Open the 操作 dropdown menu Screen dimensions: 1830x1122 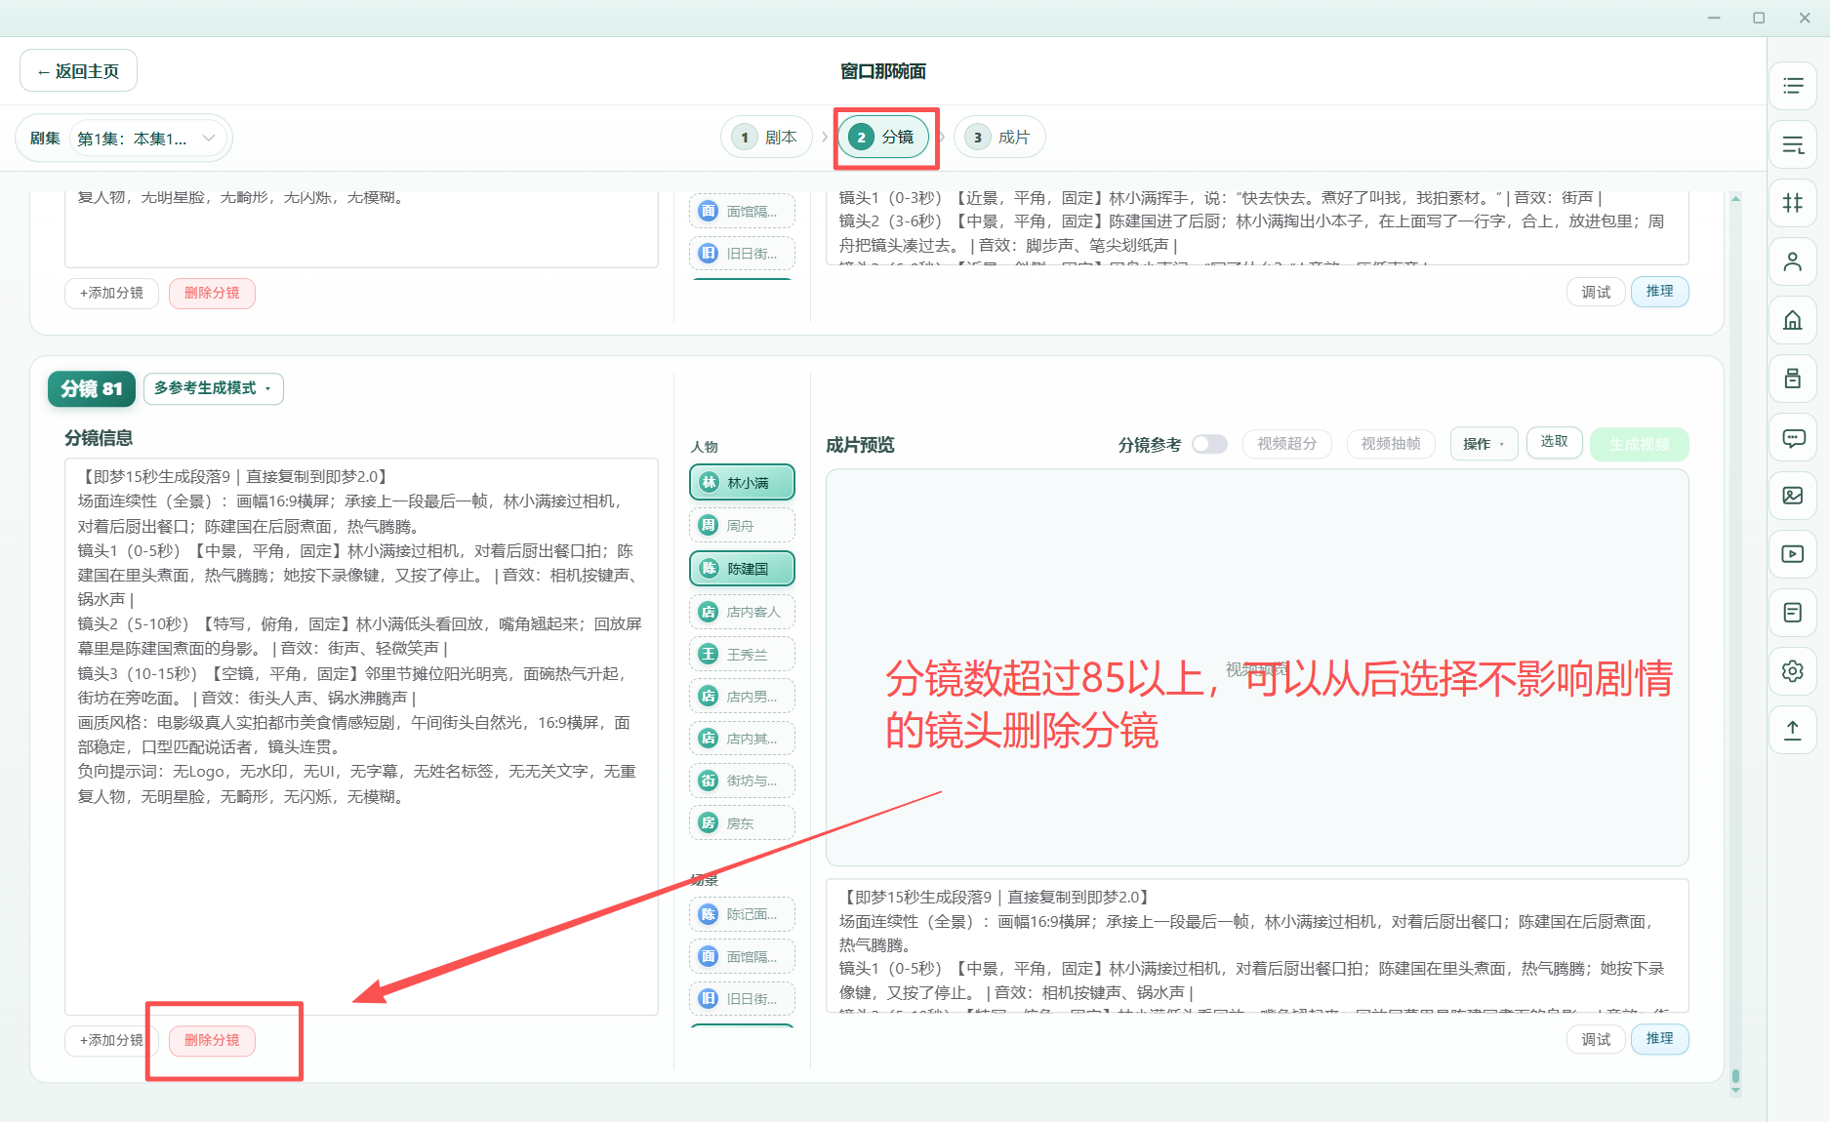pyautogui.click(x=1484, y=444)
